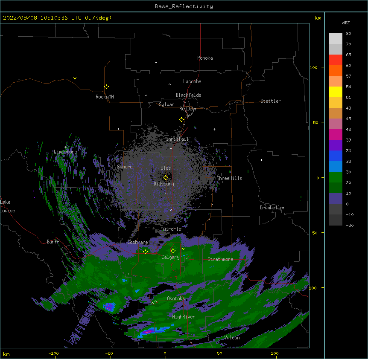Click the Strathmore label
This screenshot has height=359, width=368.
[x=220, y=259]
